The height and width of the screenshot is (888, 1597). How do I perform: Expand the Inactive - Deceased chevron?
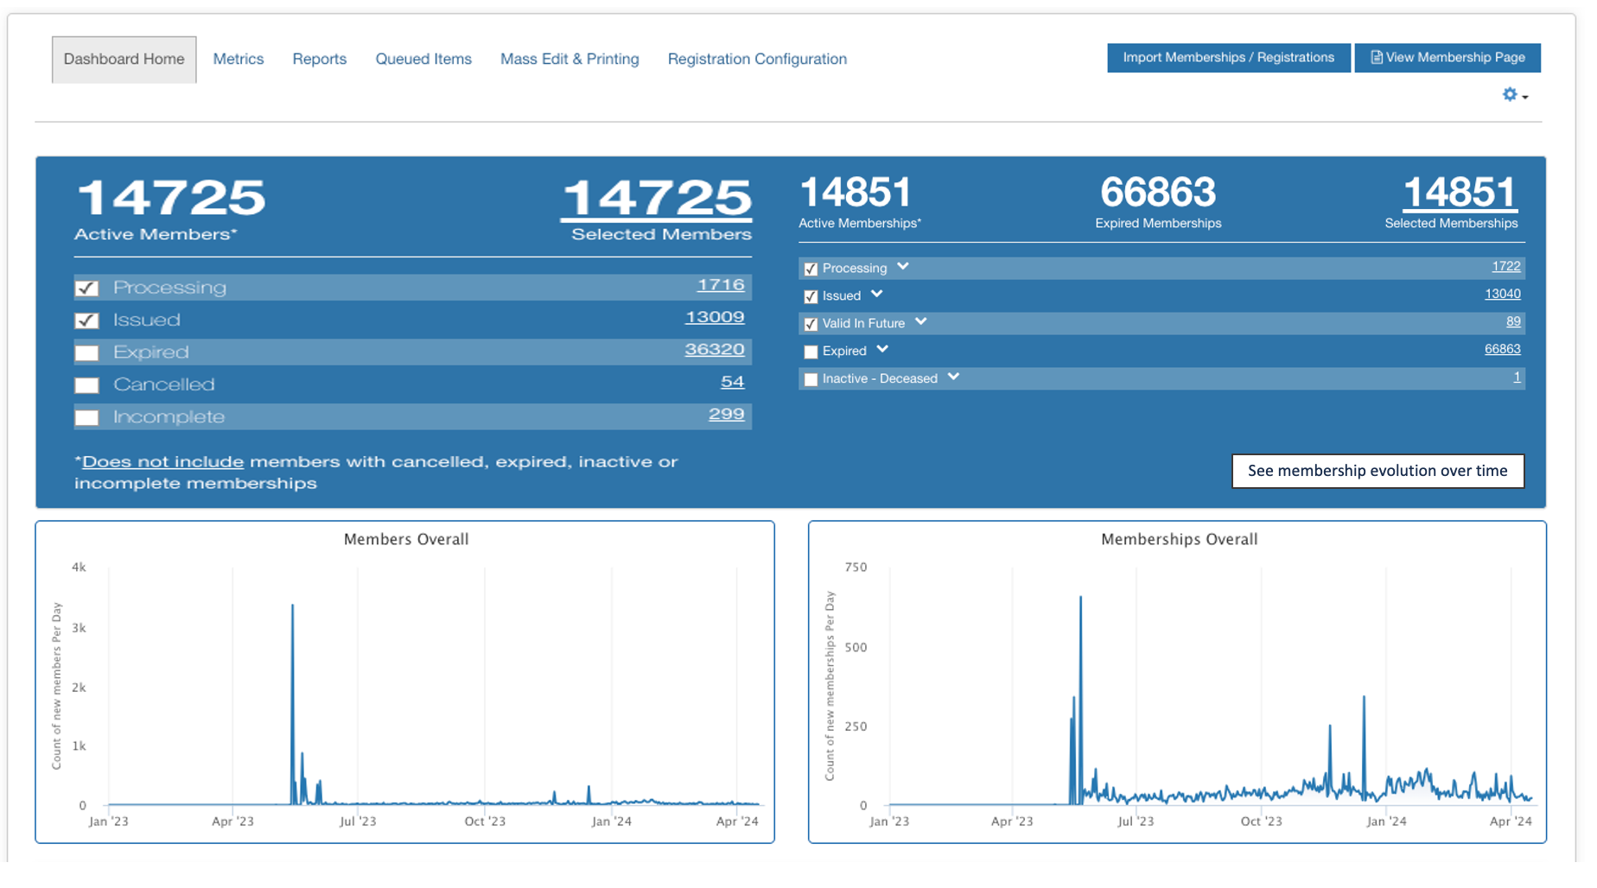coord(953,377)
